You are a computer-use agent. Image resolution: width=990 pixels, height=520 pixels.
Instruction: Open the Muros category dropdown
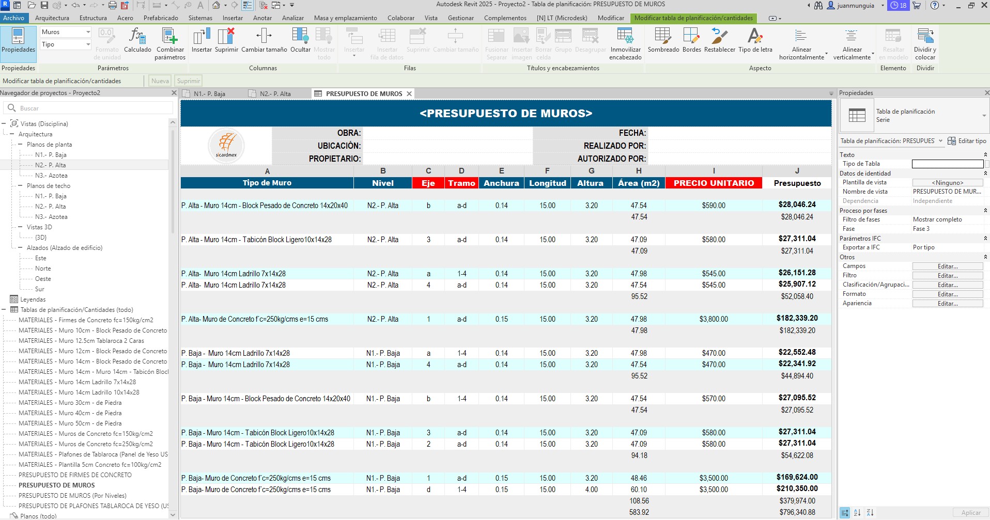[x=88, y=32]
